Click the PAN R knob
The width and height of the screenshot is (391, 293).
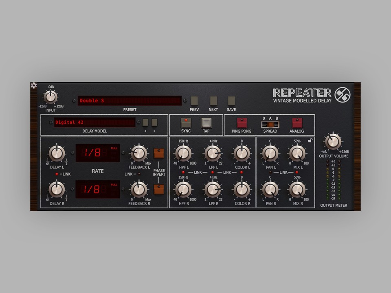(270, 189)
